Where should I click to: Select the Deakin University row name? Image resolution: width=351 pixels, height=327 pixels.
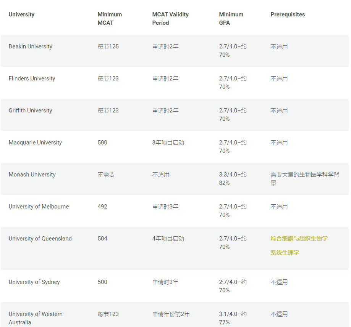pyautogui.click(x=31, y=46)
